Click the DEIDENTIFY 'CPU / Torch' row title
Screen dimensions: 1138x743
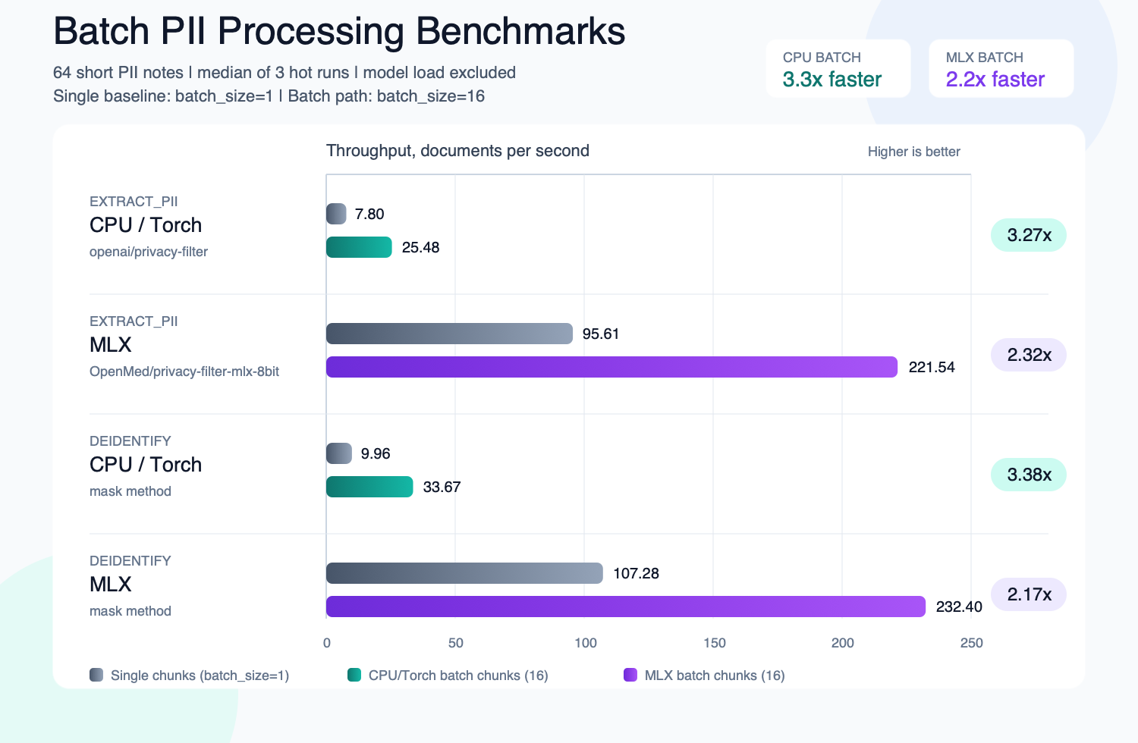tap(146, 465)
